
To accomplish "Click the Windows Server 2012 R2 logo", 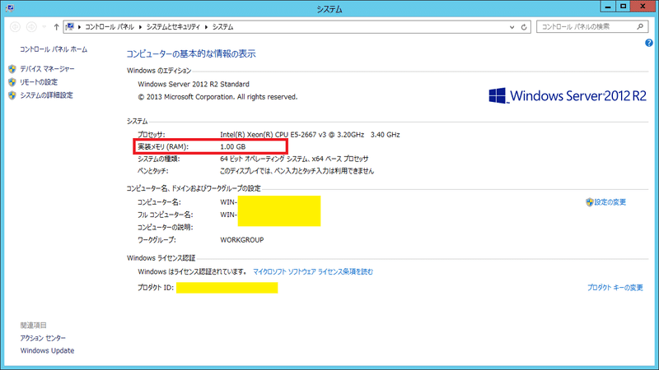I will [568, 96].
